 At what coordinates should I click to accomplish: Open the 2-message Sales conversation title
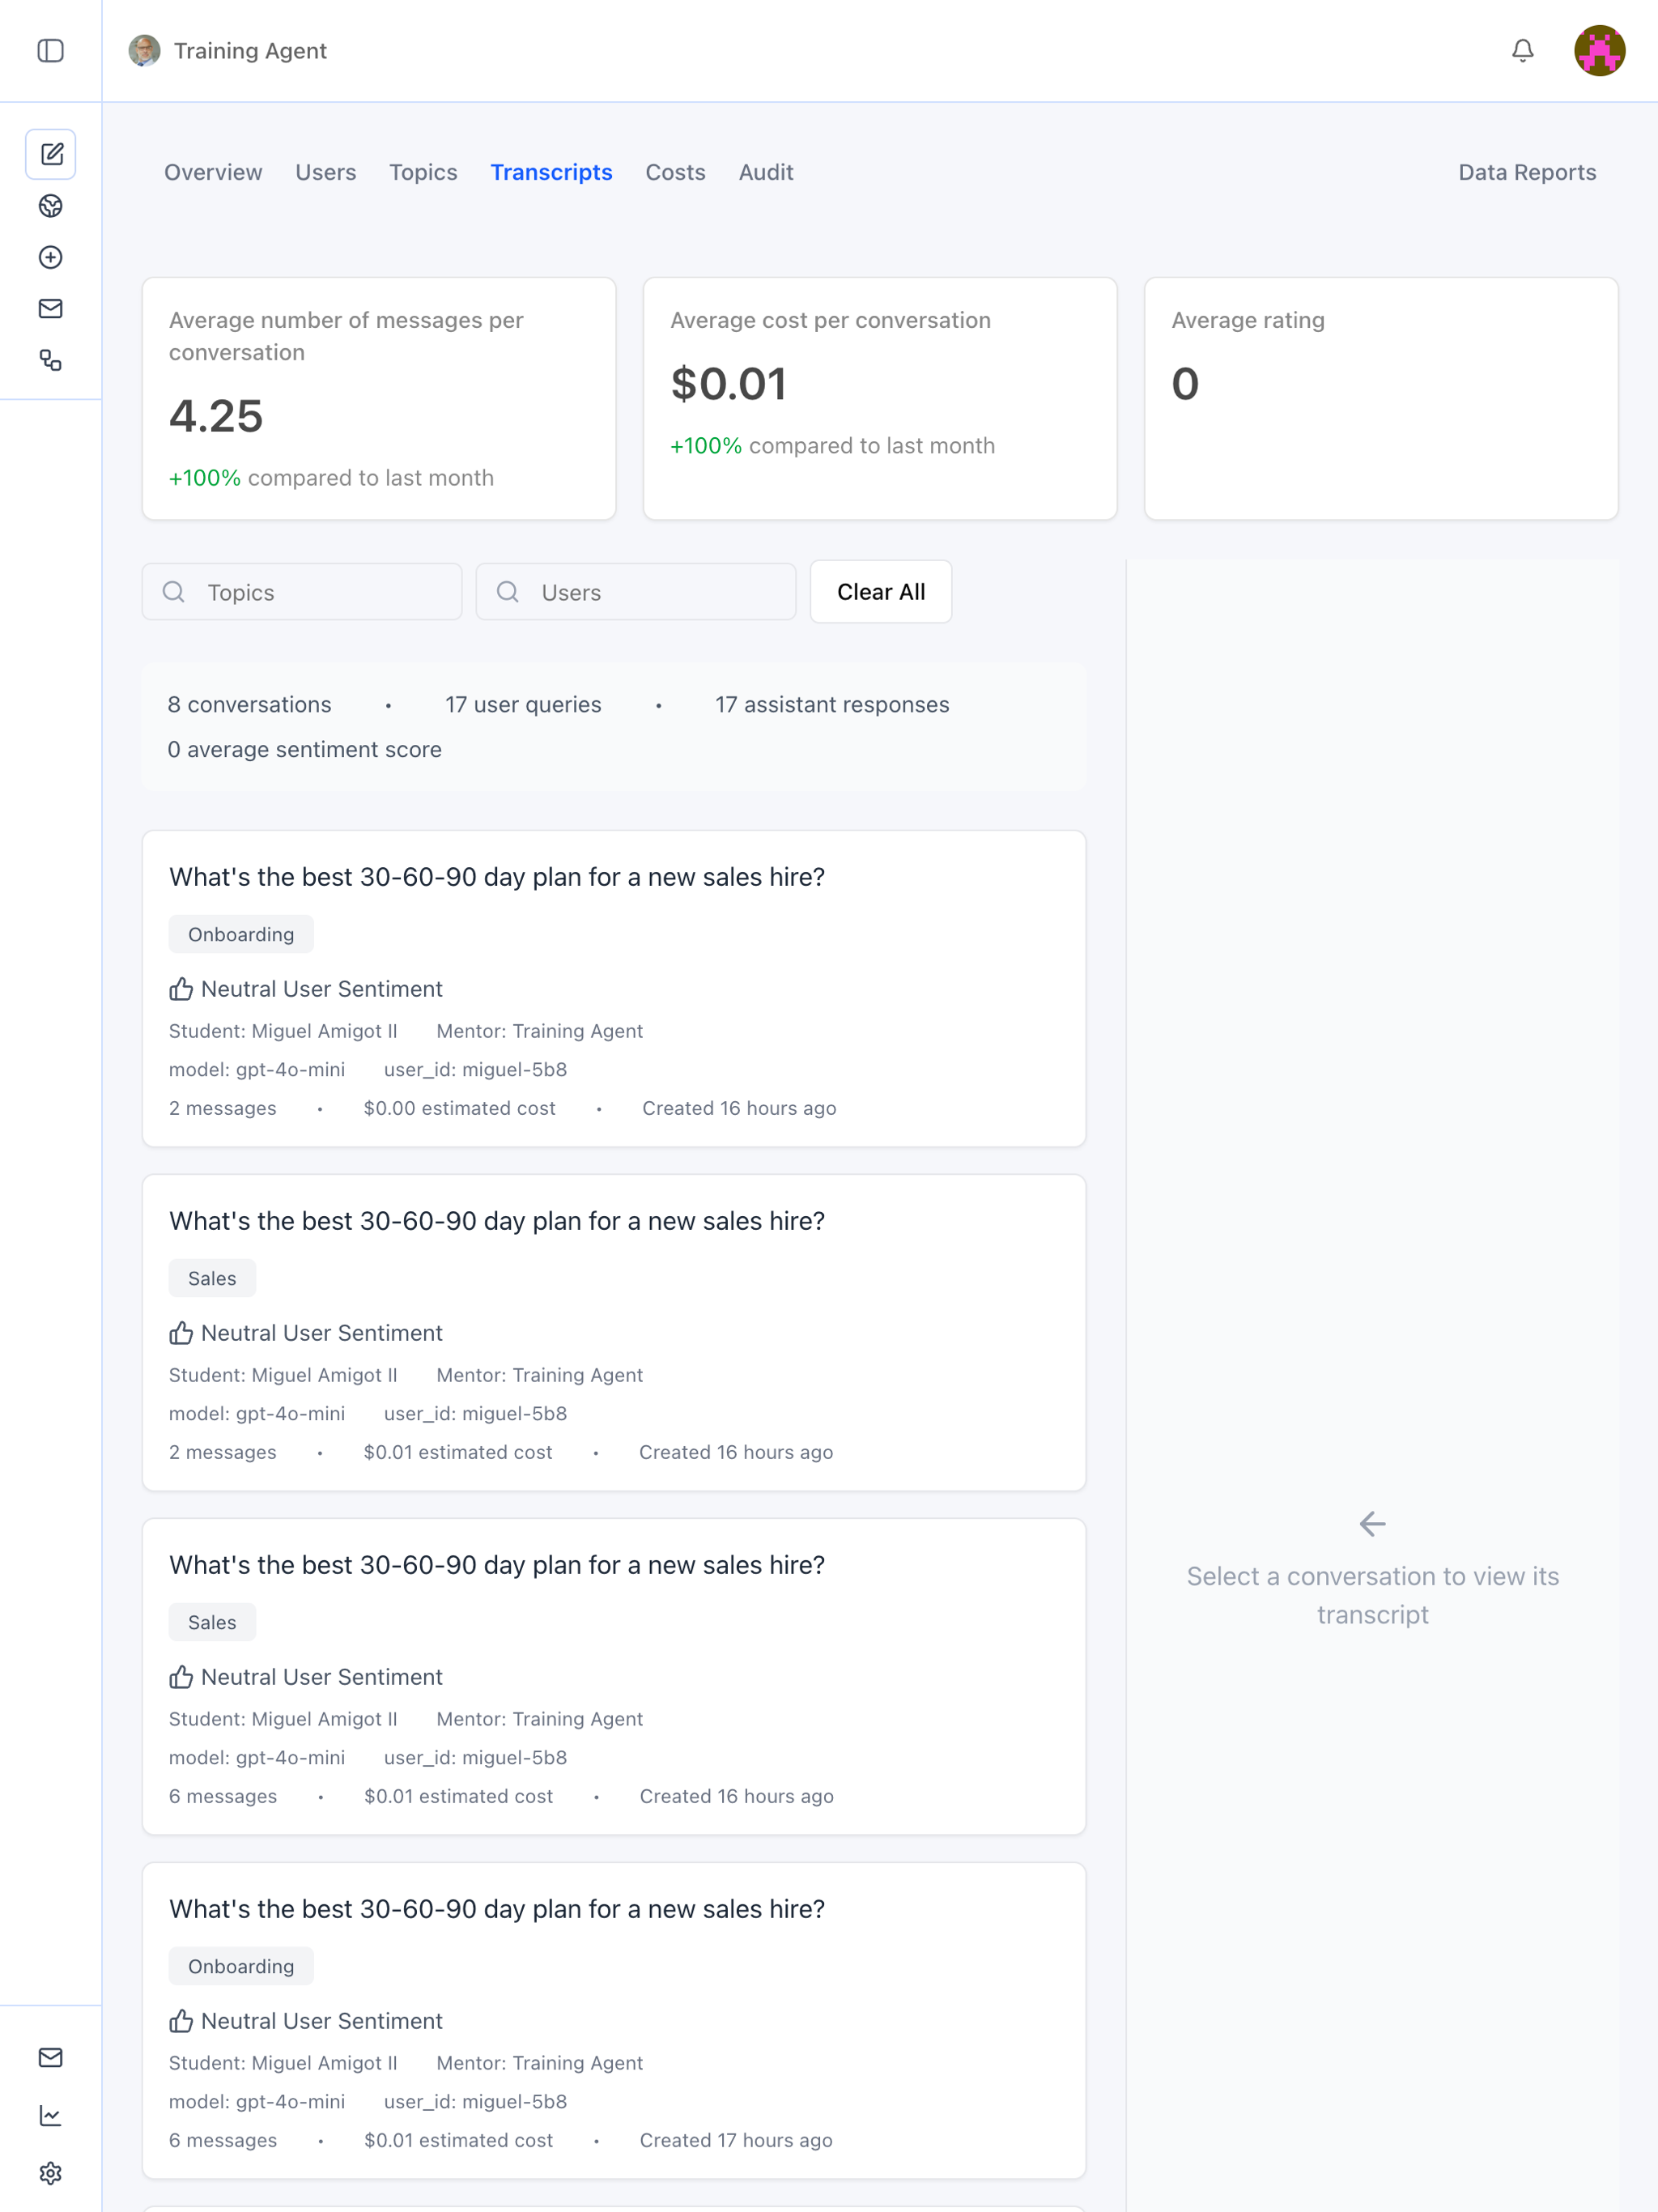[x=497, y=1221]
